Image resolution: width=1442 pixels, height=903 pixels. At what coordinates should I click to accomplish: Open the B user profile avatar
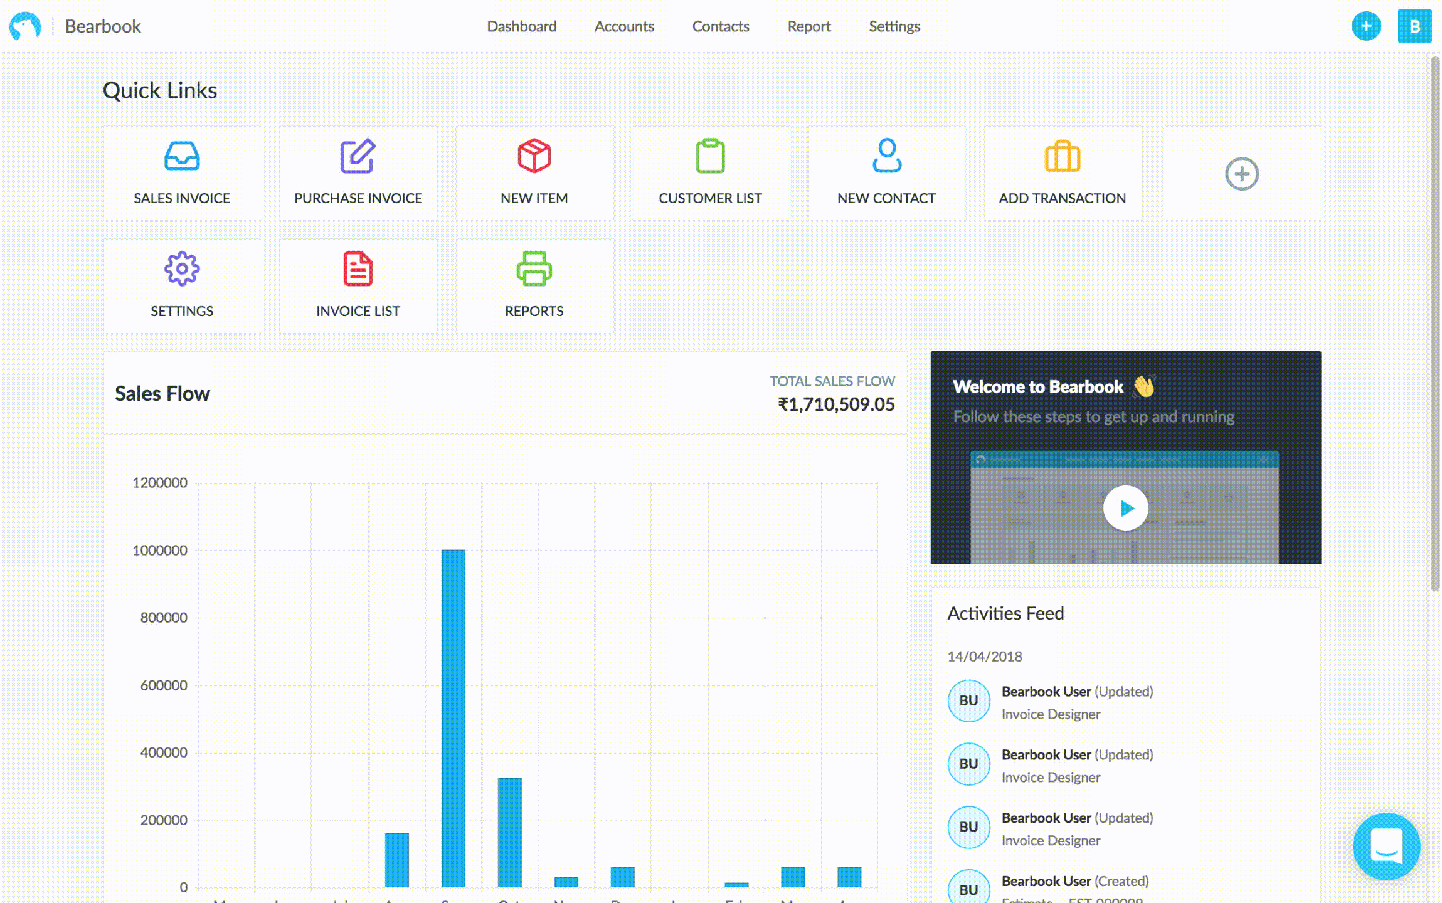tap(1414, 26)
